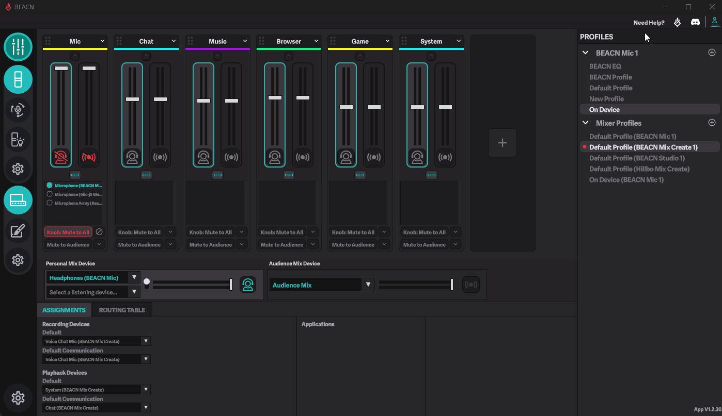722x416 pixels.
Task: Click the lock icon above Music faders
Action: 217,56
